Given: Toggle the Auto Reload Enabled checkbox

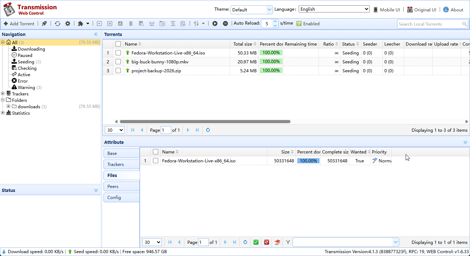Looking at the screenshot, I should pos(299,23).
